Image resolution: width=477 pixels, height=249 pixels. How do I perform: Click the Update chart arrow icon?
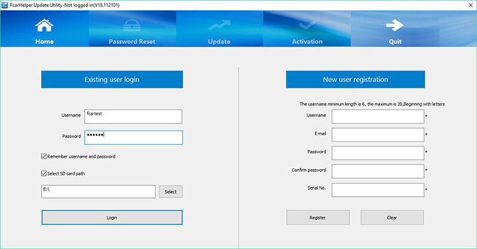[x=219, y=25]
